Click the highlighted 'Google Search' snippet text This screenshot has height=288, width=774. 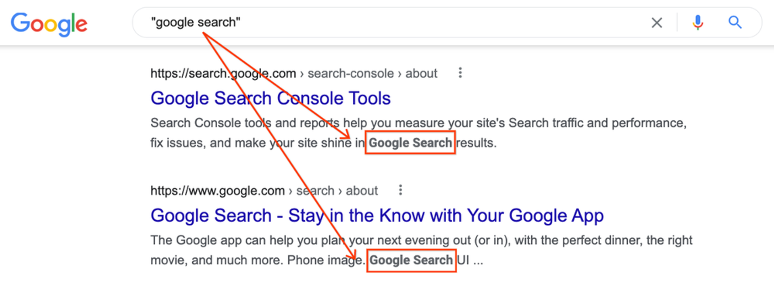click(x=410, y=142)
